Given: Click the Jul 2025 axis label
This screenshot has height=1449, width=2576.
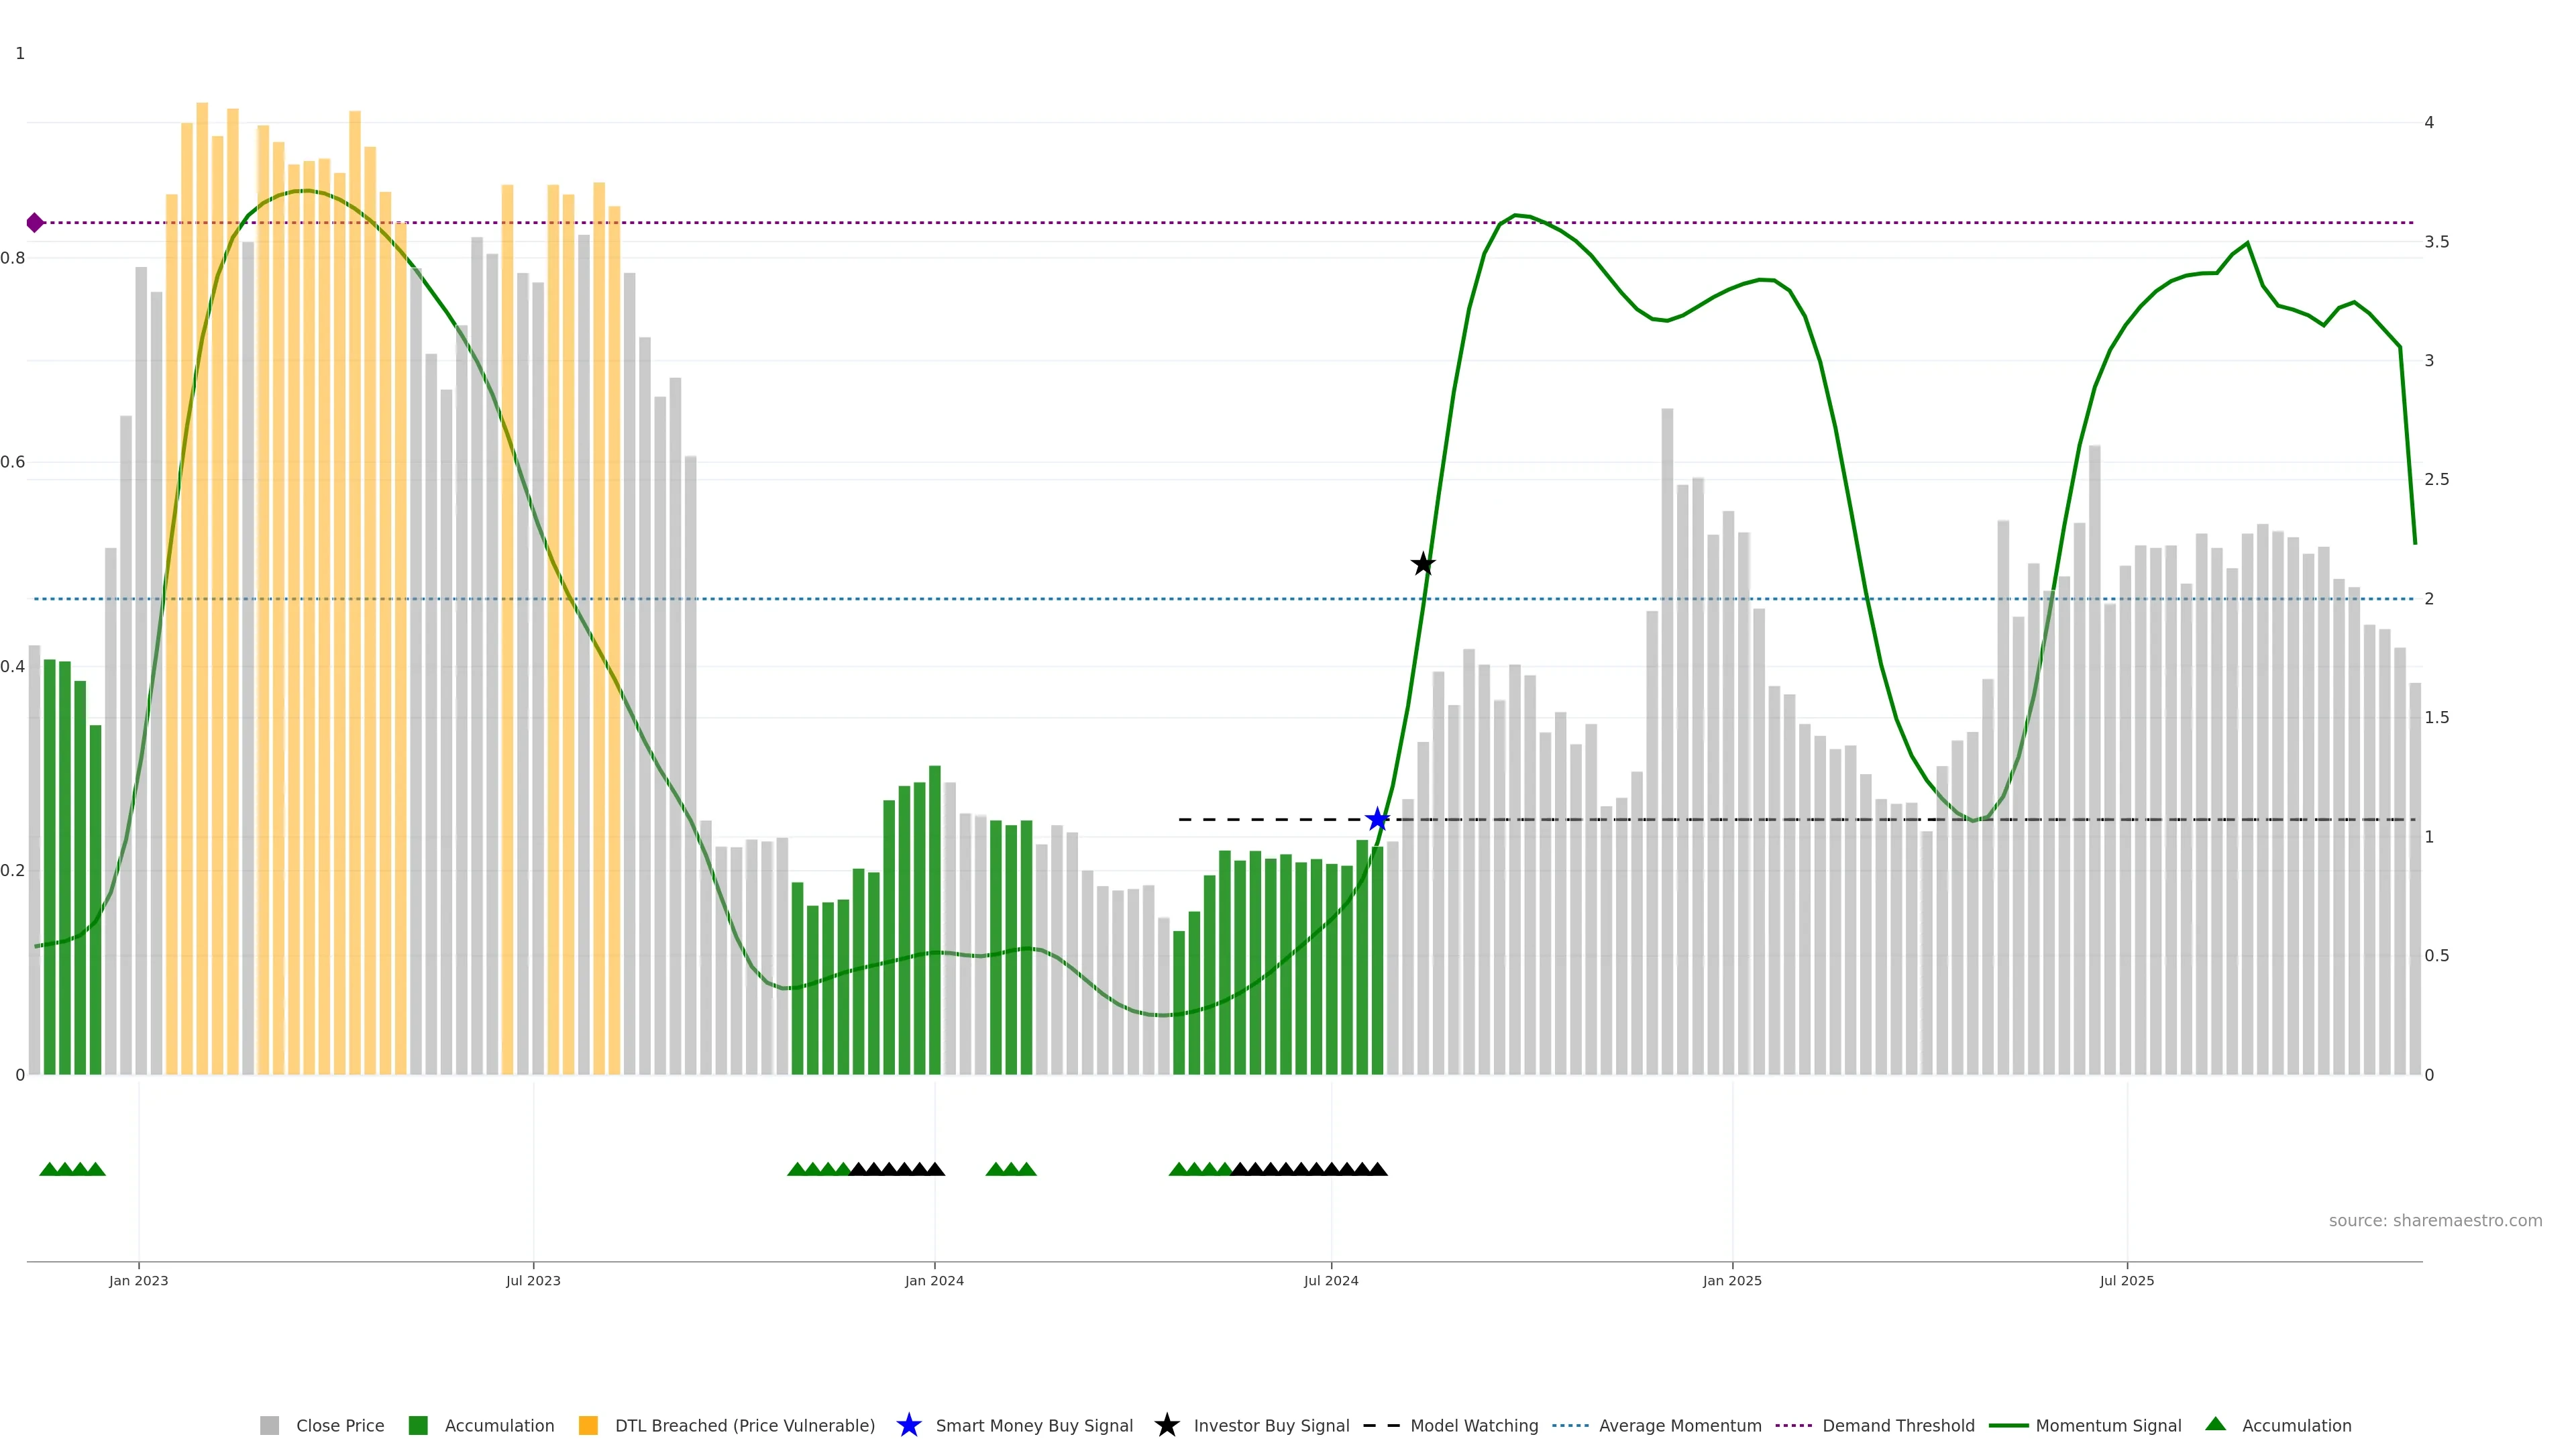Looking at the screenshot, I should pos(2126,1280).
